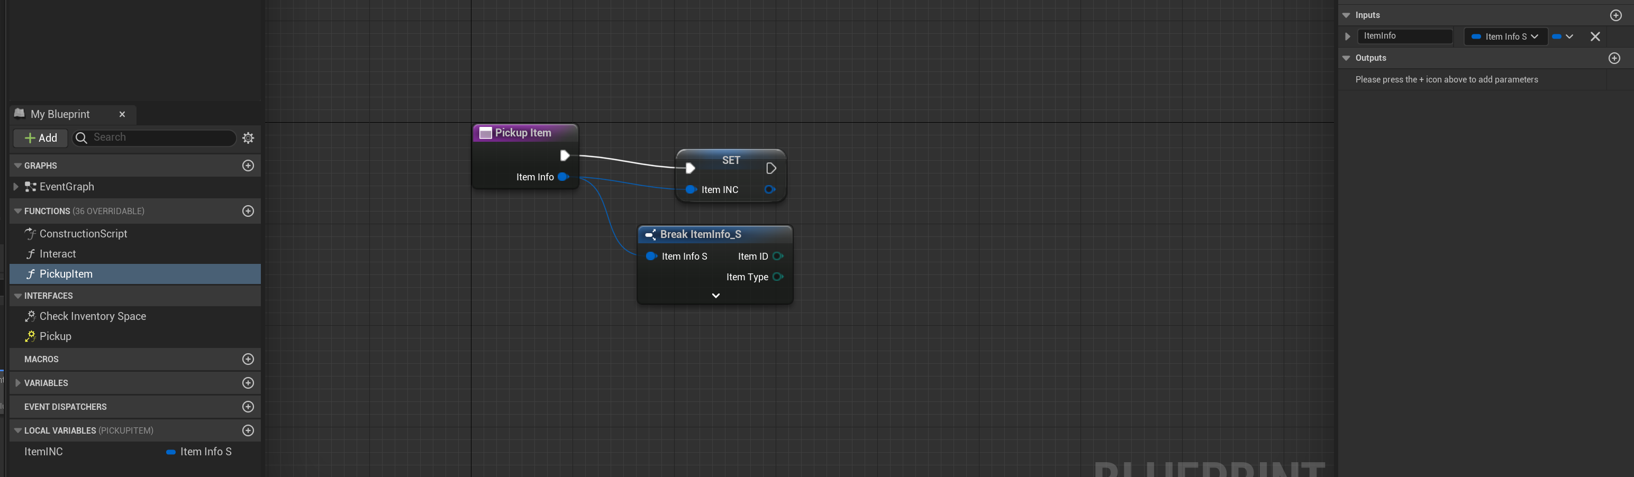Screen dimensions: 1634x477
Task: Collapse the INTERFACES section
Action: tap(18, 296)
